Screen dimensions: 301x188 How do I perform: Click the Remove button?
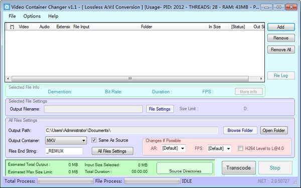[281, 38]
